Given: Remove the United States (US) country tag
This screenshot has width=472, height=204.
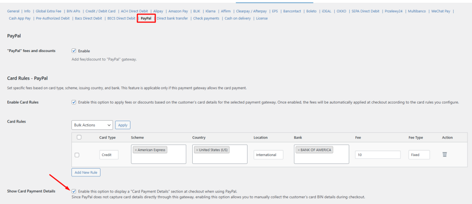Looking at the screenshot, I should click(x=197, y=150).
